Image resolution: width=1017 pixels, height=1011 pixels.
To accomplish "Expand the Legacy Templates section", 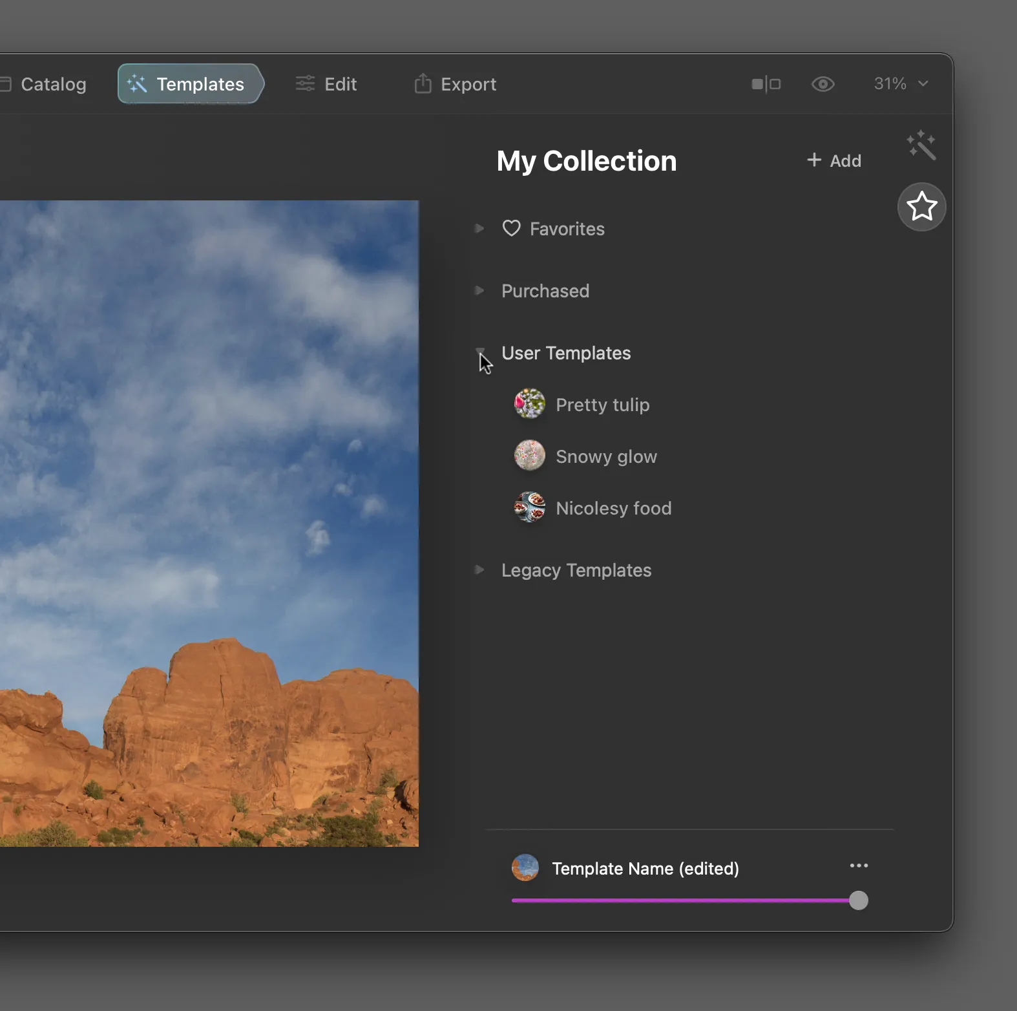I will click(x=479, y=569).
